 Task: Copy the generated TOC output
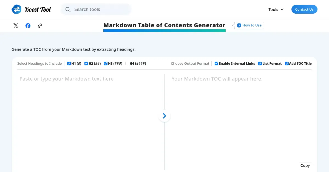(305, 165)
